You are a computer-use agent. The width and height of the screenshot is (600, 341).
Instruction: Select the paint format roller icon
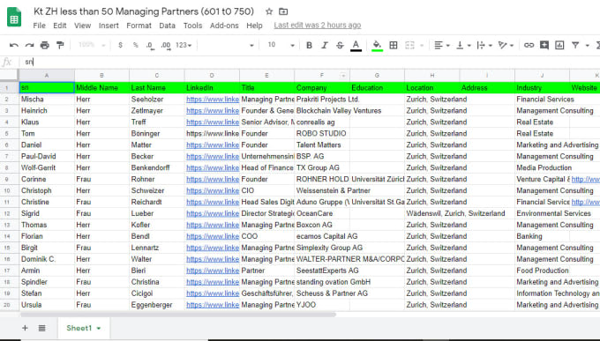(x=60, y=45)
